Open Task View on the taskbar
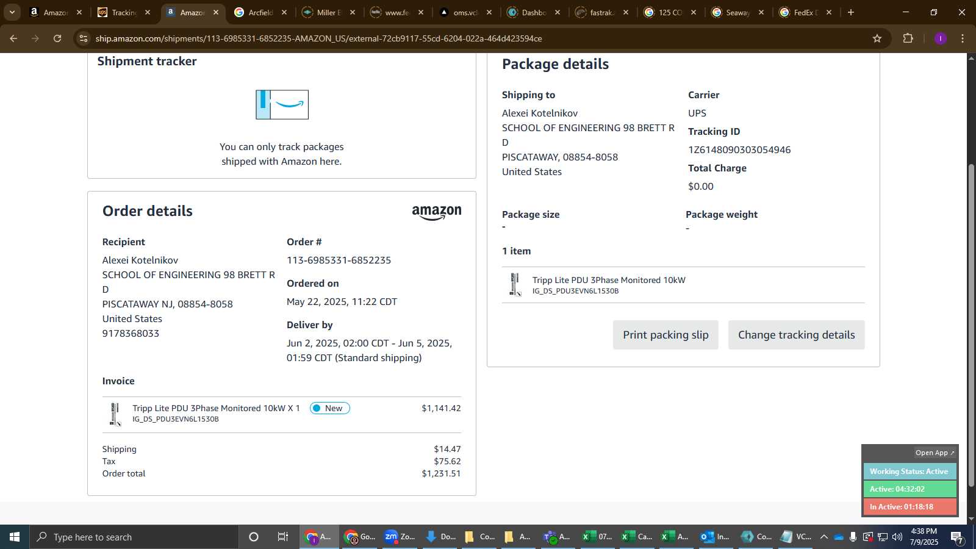 click(282, 537)
